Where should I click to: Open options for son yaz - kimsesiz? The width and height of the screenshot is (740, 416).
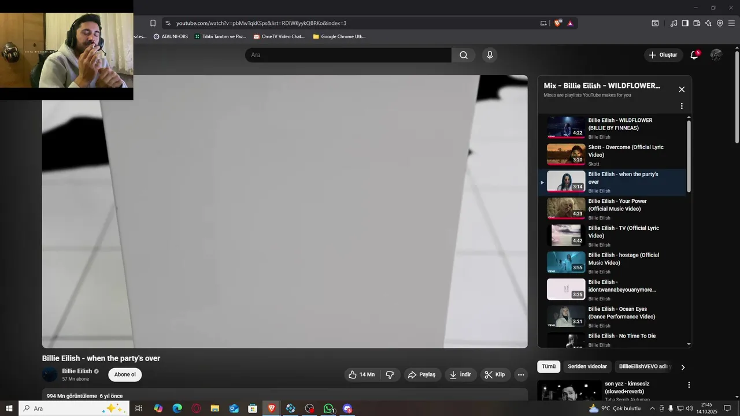tap(689, 385)
